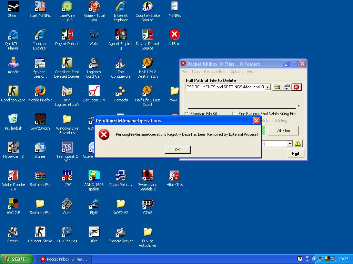Click the All Files button

[283, 131]
